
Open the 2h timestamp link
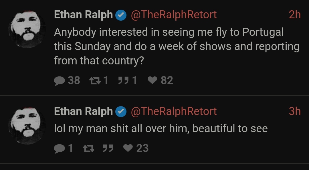tap(294, 15)
